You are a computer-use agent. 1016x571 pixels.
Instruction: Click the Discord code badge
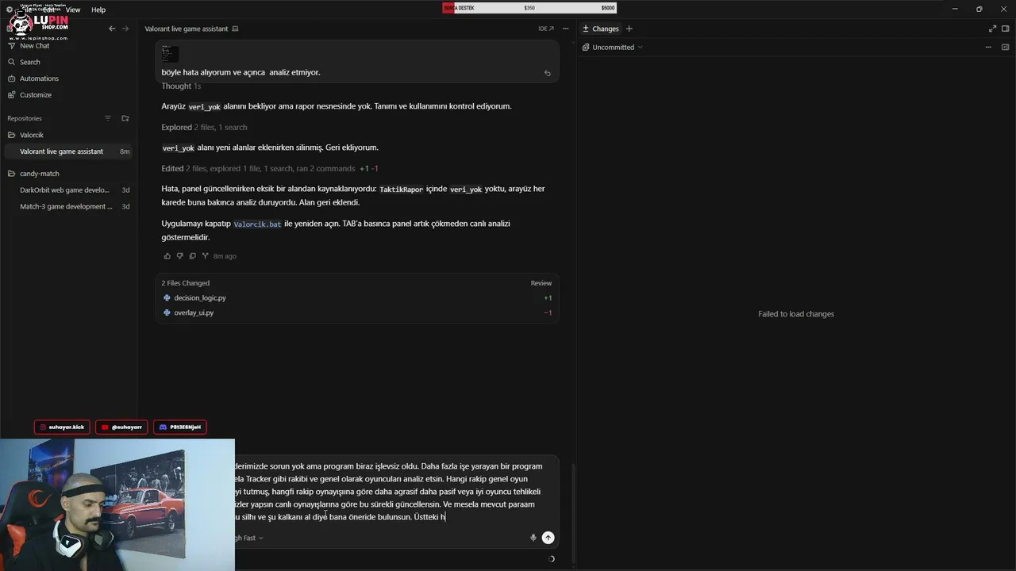click(x=180, y=427)
